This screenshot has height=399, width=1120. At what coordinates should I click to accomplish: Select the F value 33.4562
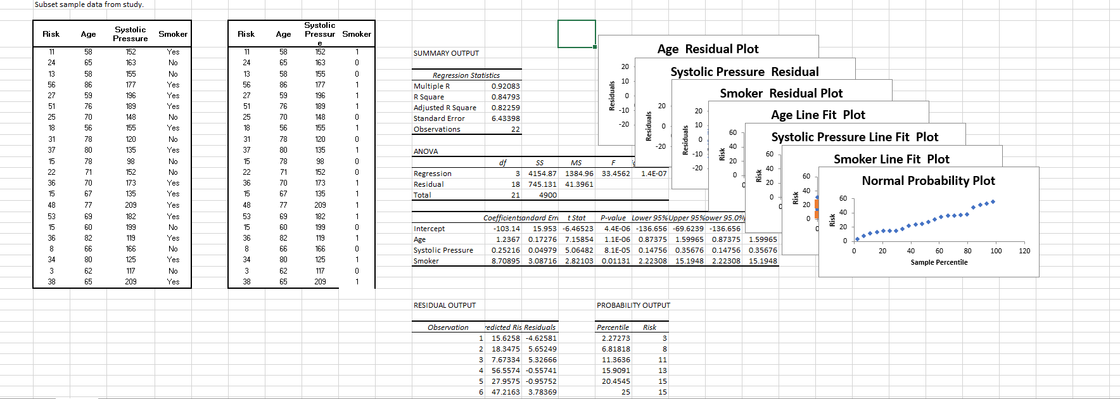616,174
